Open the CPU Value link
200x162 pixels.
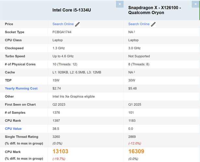click(x=13, y=129)
